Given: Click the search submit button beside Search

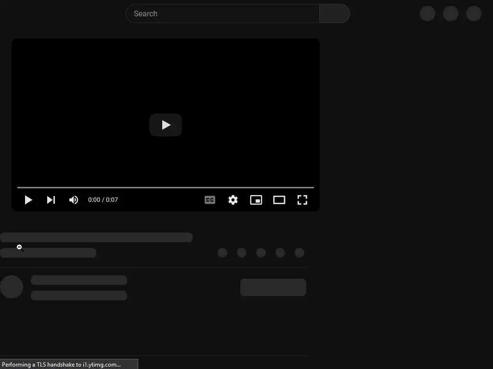Looking at the screenshot, I should 334,13.
